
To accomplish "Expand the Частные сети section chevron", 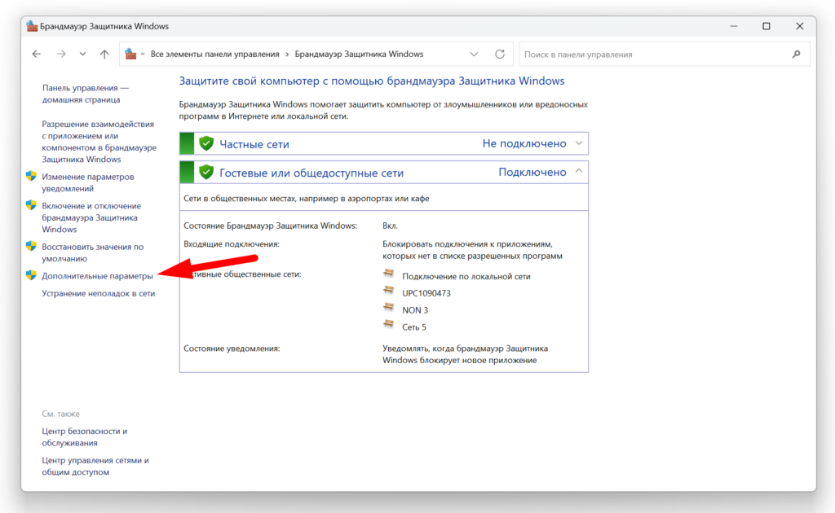I will point(579,143).
